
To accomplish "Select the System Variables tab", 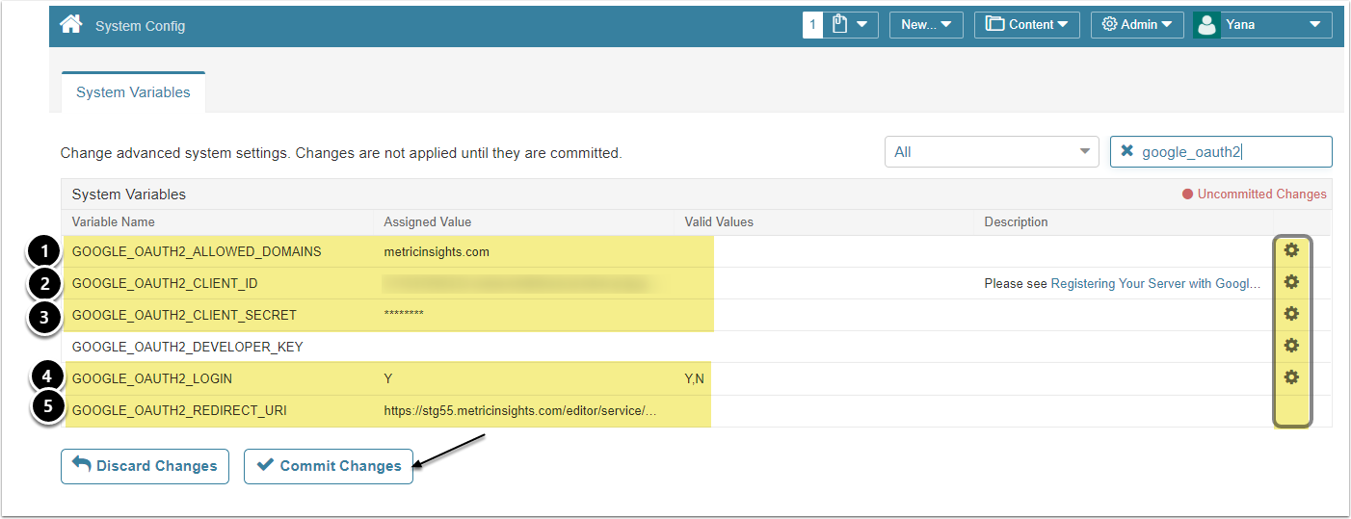I will pos(133,92).
